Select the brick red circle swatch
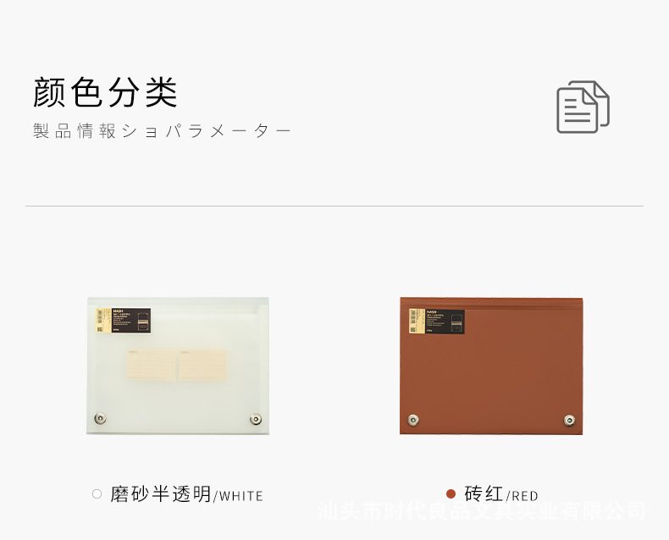Viewport: 669px width, 540px height. [451, 494]
